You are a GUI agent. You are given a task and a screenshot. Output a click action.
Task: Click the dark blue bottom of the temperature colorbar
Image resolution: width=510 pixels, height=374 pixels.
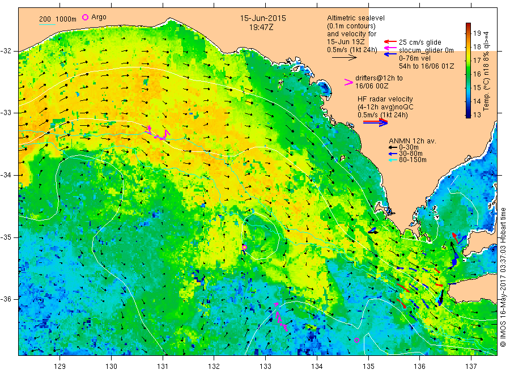pyautogui.click(x=468, y=114)
